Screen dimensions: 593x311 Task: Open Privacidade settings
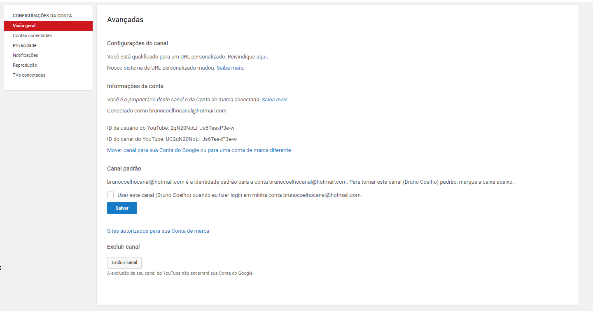pyautogui.click(x=24, y=45)
